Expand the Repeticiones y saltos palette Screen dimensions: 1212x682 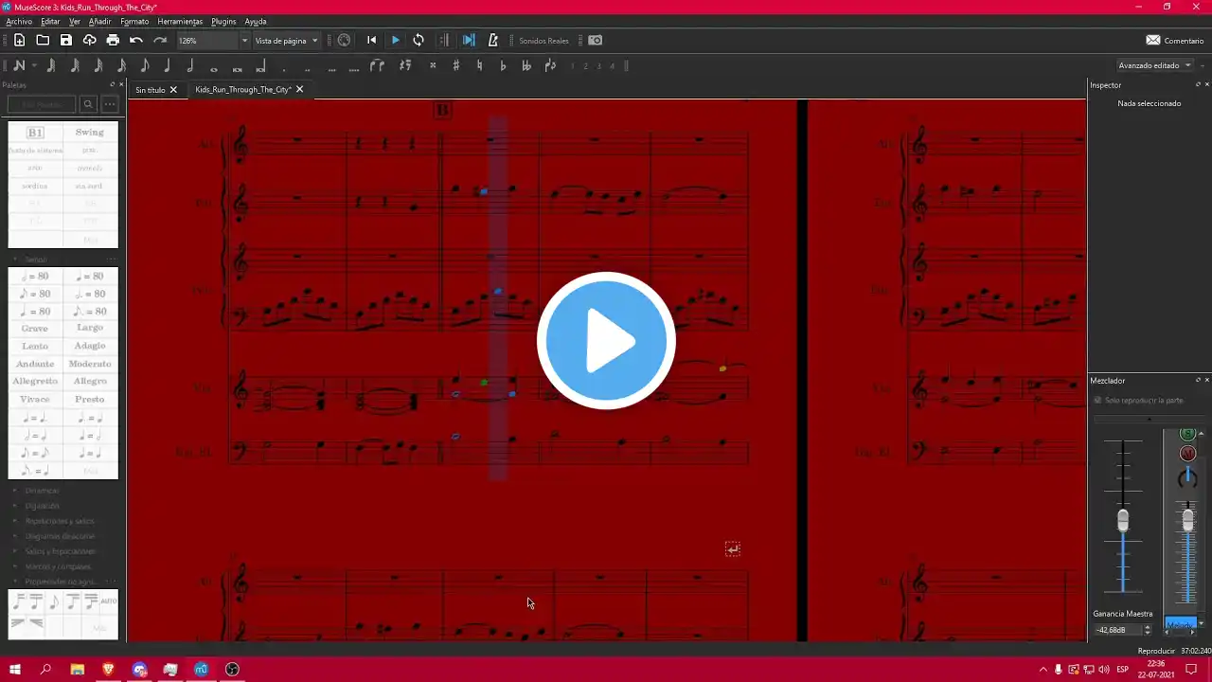[x=61, y=521]
